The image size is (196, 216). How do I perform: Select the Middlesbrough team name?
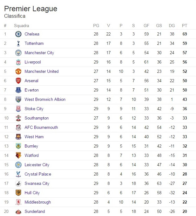coord(37,202)
